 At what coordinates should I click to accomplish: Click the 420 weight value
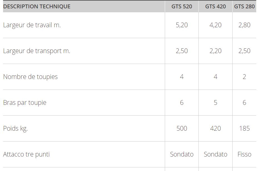(215, 128)
